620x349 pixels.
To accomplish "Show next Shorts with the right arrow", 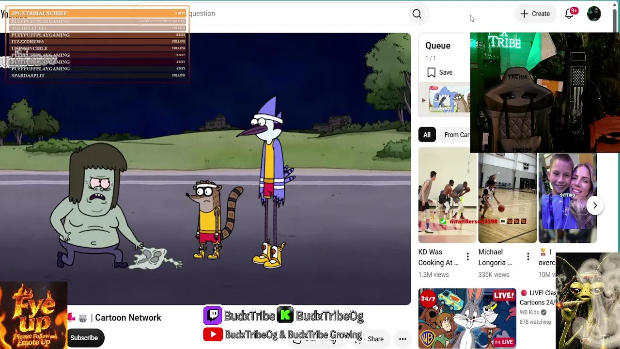I will tap(595, 206).
